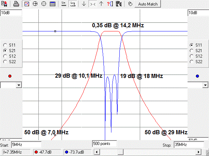Expand the right trace dropdown list
Screen dimensions: 209x156
(206, 85)
